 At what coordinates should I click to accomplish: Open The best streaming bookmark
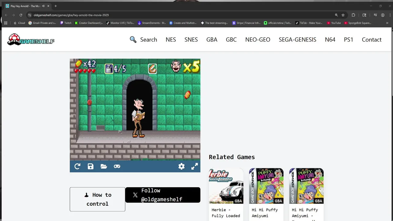[214, 23]
